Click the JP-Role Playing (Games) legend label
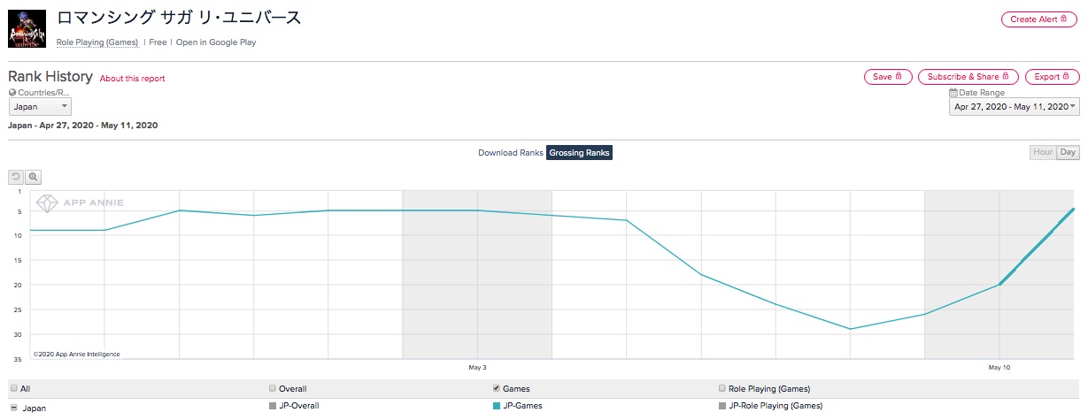This screenshot has width=1088, height=420. (775, 406)
